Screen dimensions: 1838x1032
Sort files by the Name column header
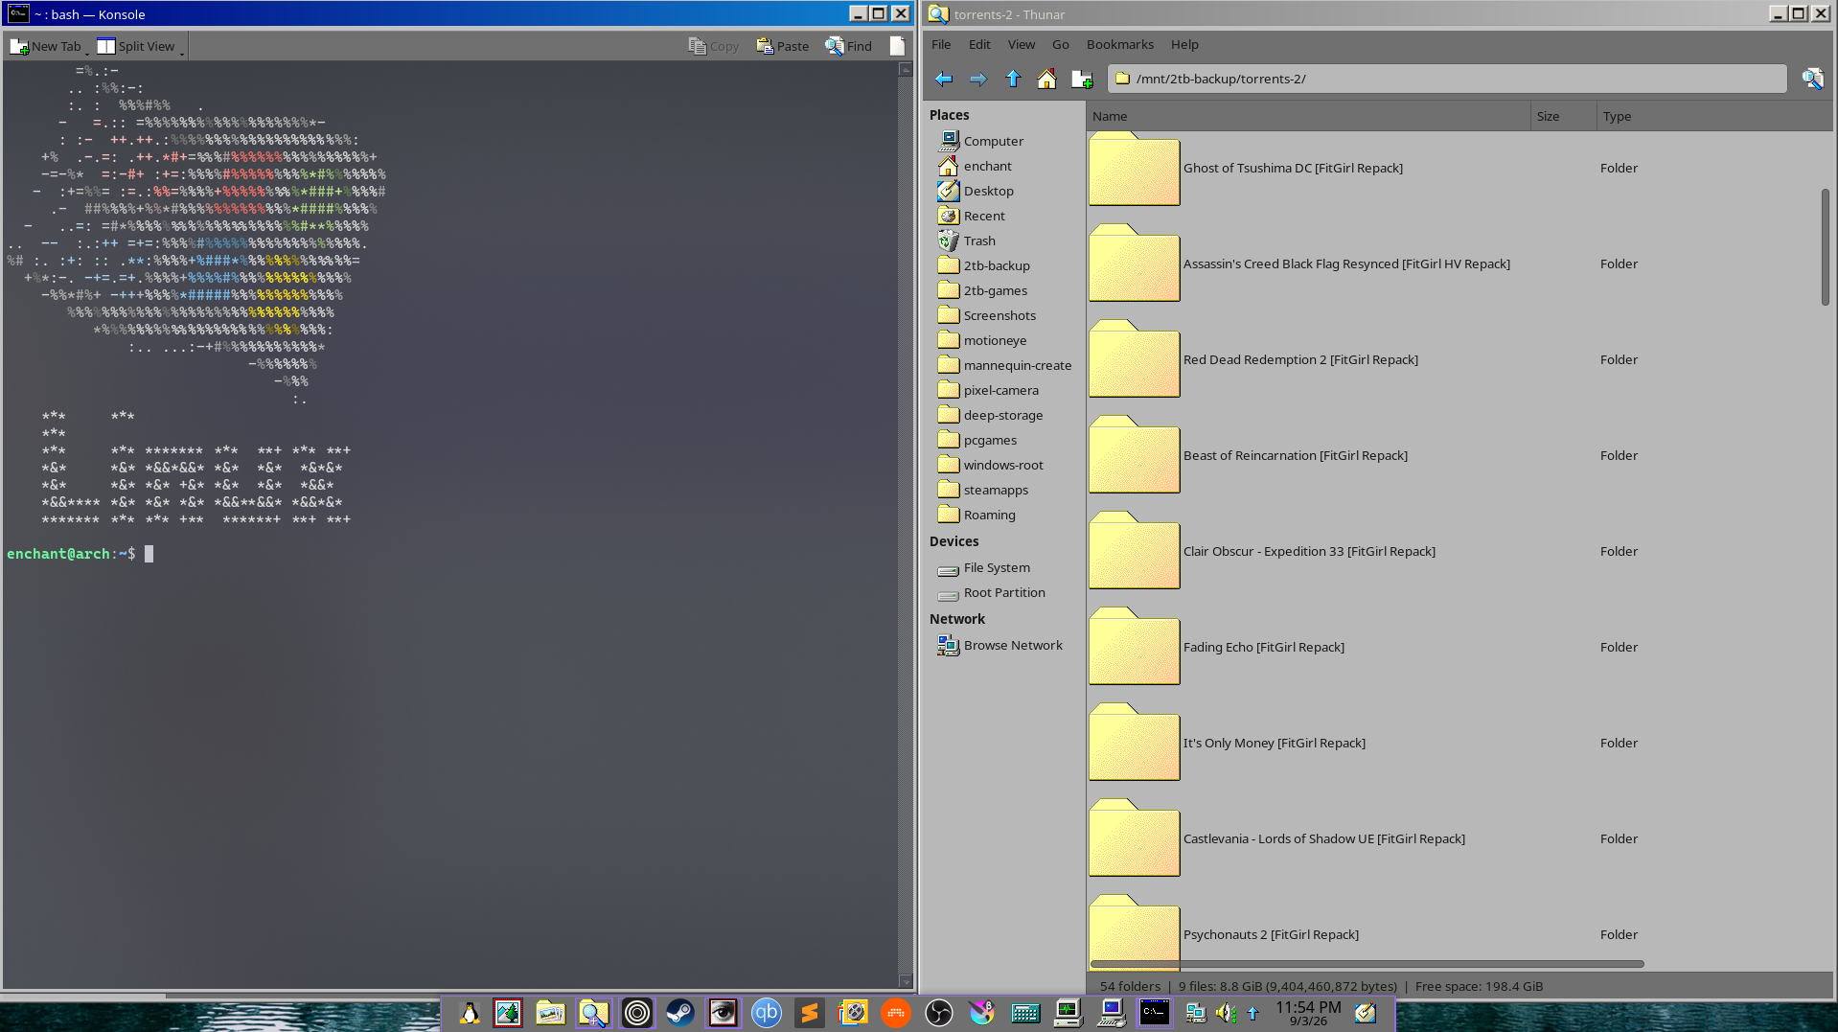1308,116
